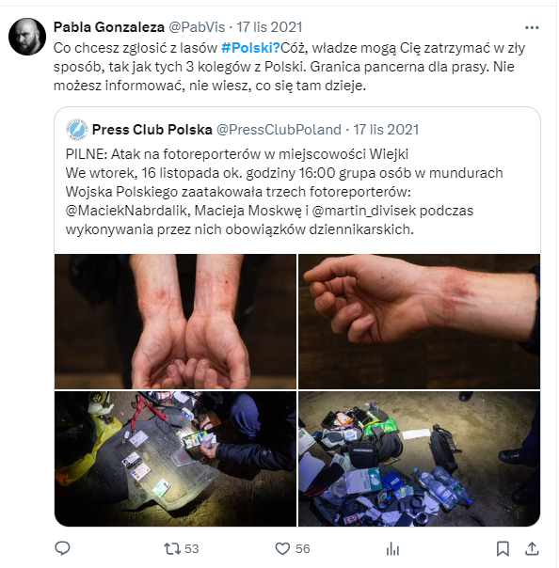The height and width of the screenshot is (568, 559).
Task: Open the #Polski hashtag link
Action: [x=250, y=47]
